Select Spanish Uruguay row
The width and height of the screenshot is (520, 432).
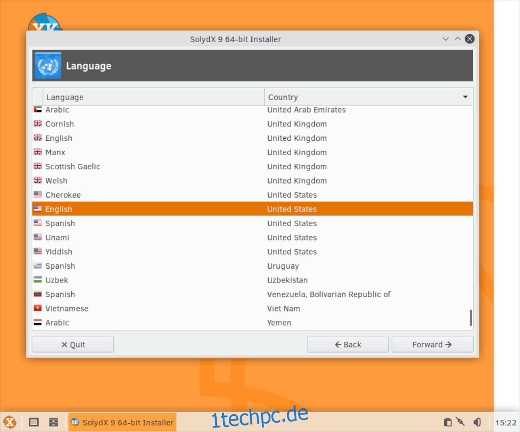click(253, 266)
